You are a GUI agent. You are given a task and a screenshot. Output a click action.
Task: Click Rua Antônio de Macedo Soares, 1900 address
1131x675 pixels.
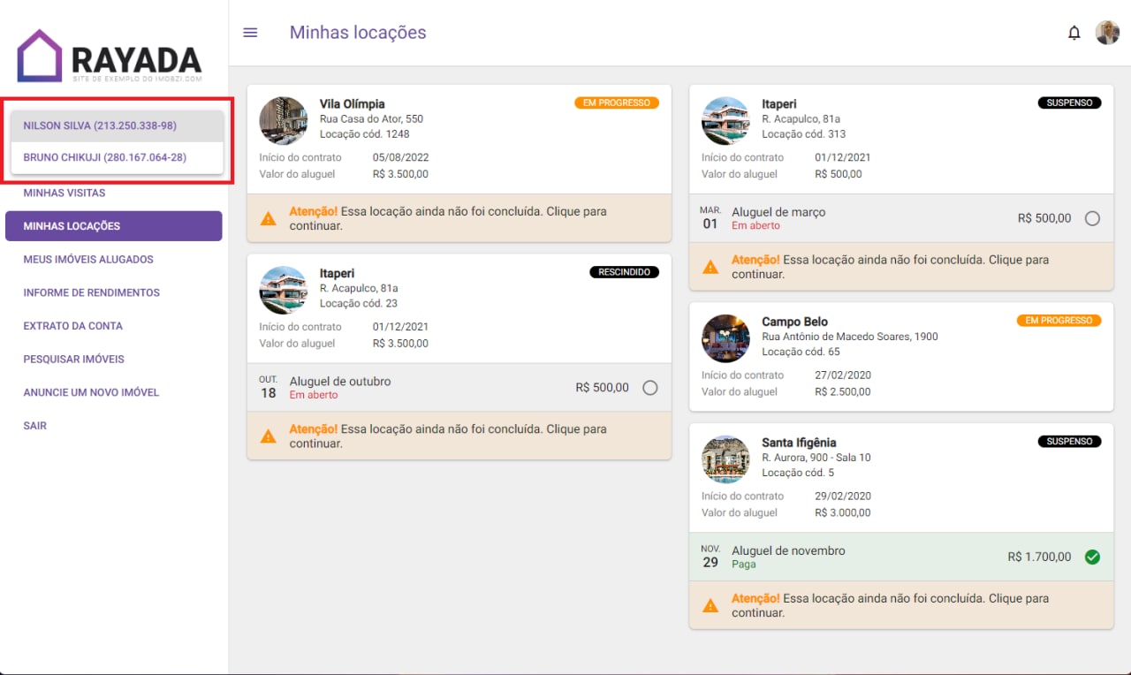850,337
